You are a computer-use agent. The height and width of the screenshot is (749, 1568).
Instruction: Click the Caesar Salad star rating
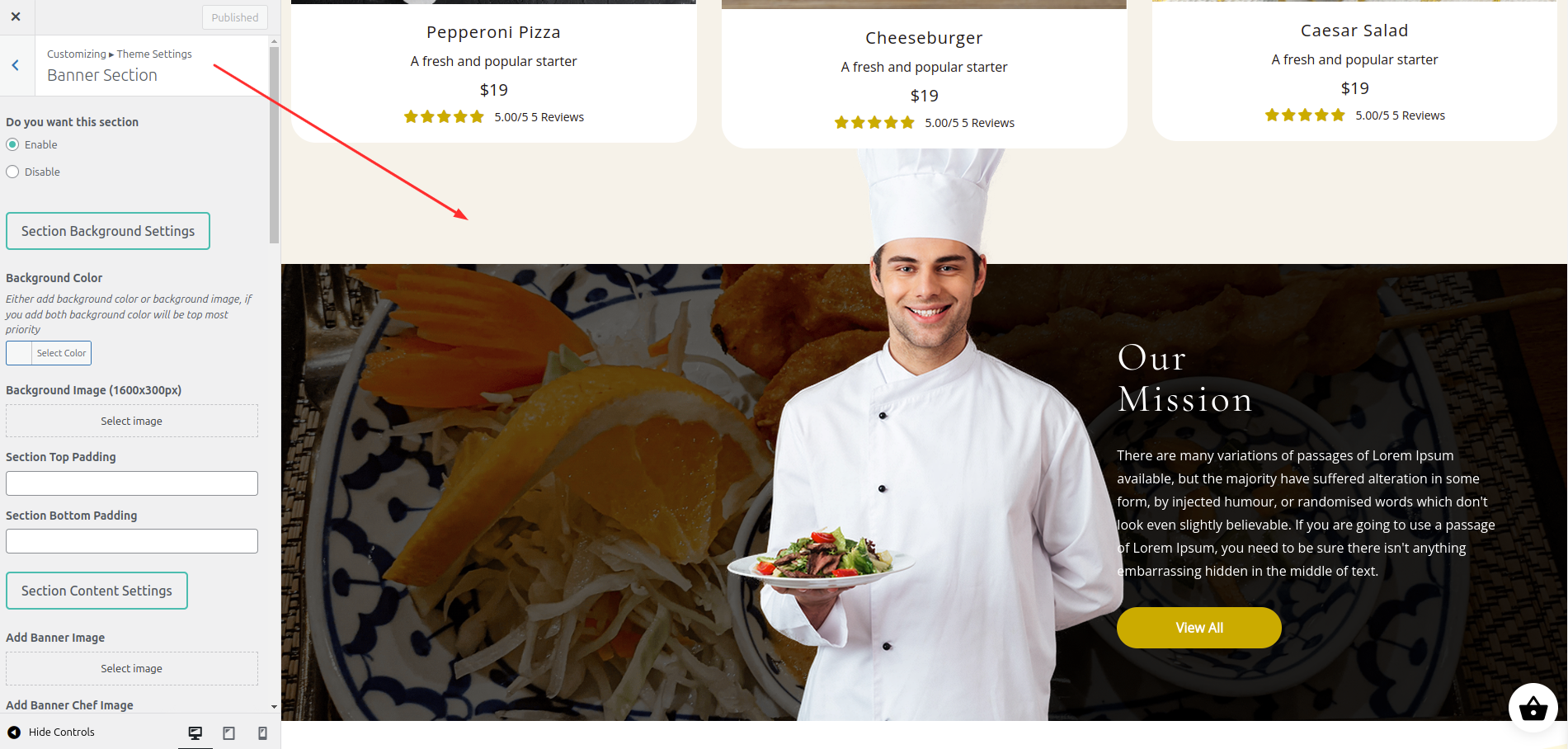pos(1305,115)
